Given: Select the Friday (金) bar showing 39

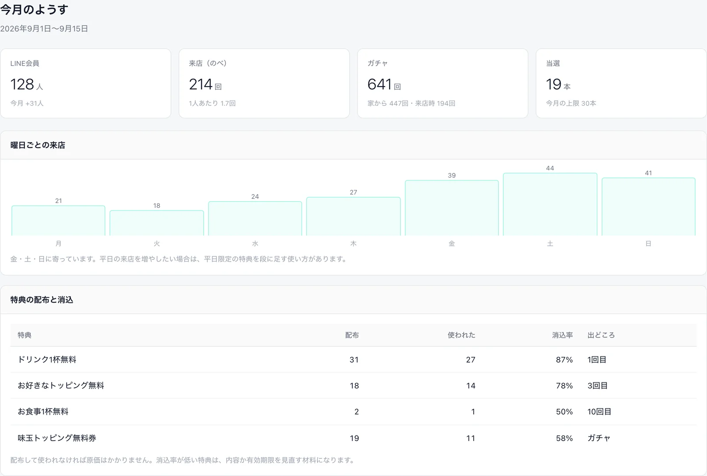Looking at the screenshot, I should click(452, 208).
